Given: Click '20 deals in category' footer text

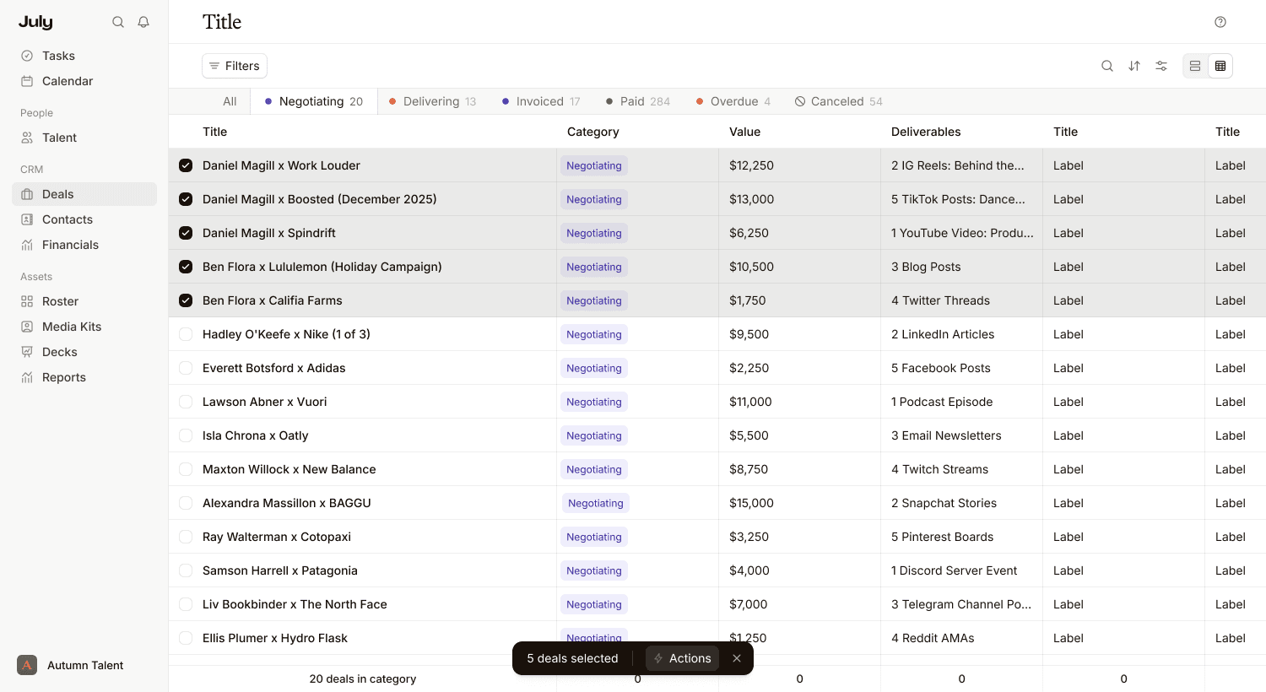Looking at the screenshot, I should tap(363, 678).
